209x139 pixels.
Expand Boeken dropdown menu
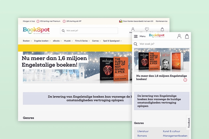point(27,41)
